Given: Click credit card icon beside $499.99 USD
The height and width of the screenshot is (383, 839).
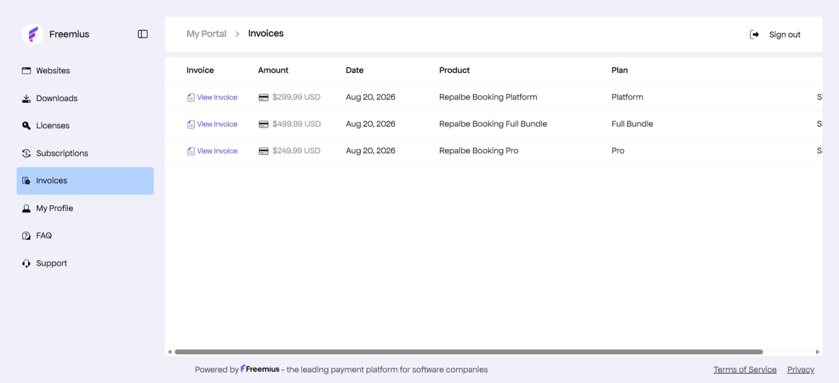Looking at the screenshot, I should click(263, 124).
